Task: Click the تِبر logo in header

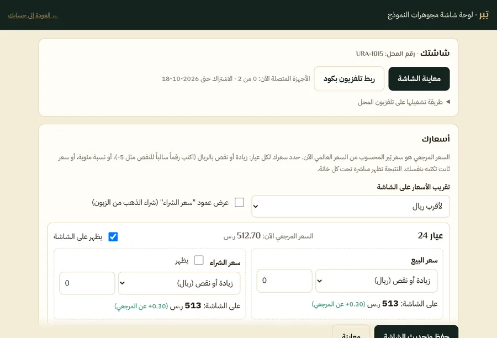Action: coord(484,14)
